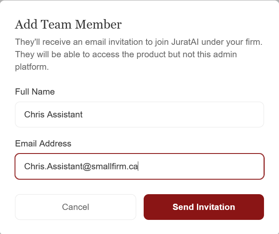Click the Add Team Member heading

68,24
